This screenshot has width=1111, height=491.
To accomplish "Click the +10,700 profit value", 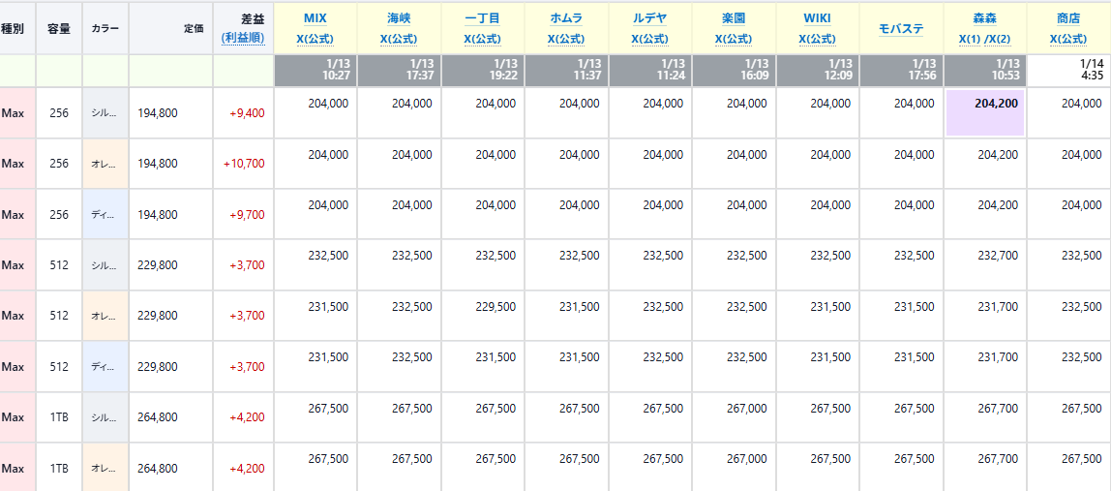I will pyautogui.click(x=244, y=164).
